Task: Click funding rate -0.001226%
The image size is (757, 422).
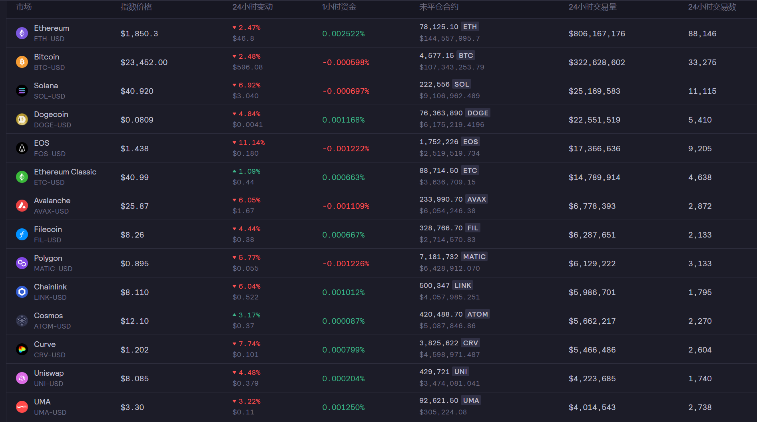Action: click(x=346, y=264)
